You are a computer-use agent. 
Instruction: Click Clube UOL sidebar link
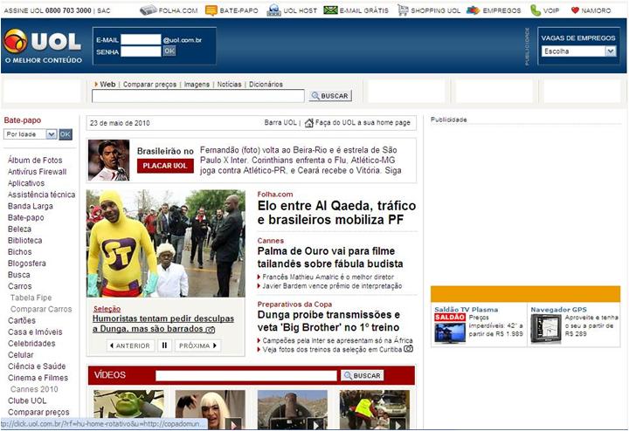tap(27, 401)
